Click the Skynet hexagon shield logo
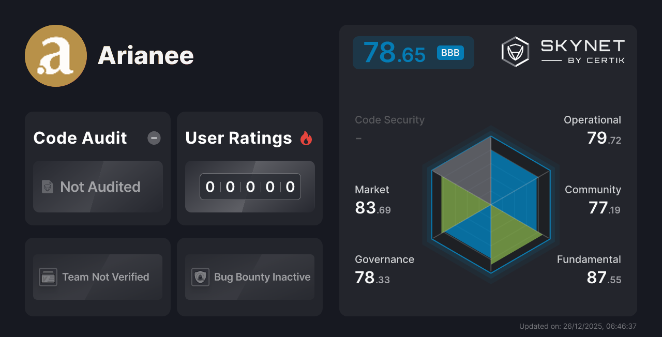Screen dimensions: 662x337 515,51
